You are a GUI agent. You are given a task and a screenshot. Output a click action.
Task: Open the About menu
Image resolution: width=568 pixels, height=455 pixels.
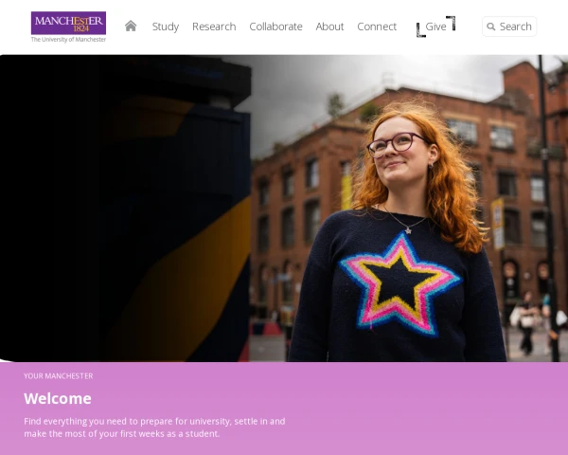click(329, 27)
